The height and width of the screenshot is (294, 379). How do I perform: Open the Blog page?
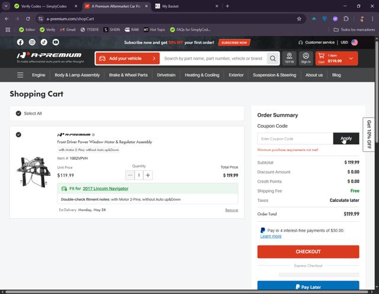tap(336, 75)
